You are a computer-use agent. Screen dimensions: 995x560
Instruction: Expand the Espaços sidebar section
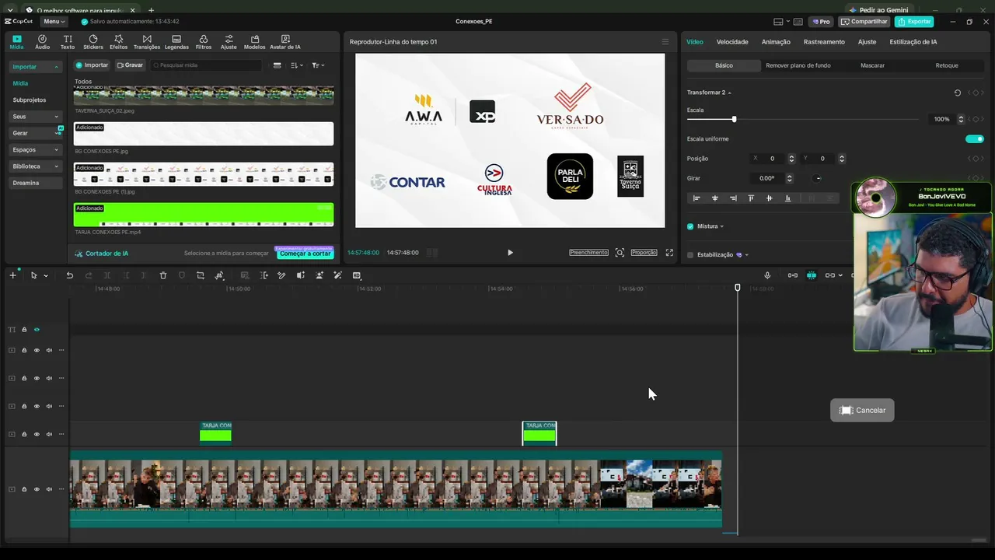56,150
